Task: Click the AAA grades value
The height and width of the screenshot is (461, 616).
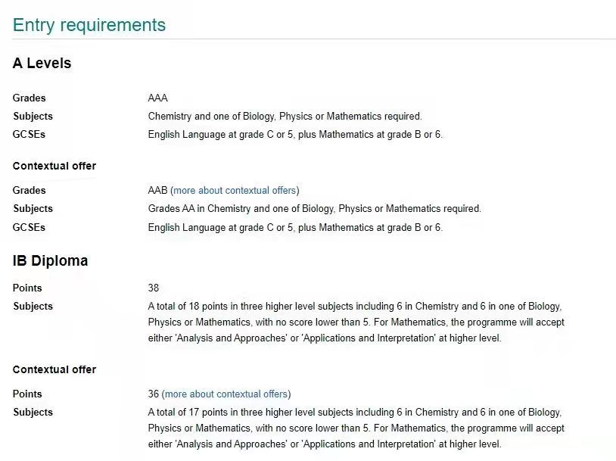Action: click(158, 98)
